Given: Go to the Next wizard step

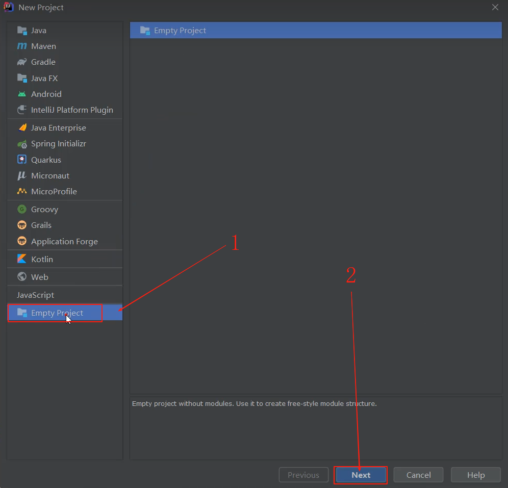Looking at the screenshot, I should 361,475.
